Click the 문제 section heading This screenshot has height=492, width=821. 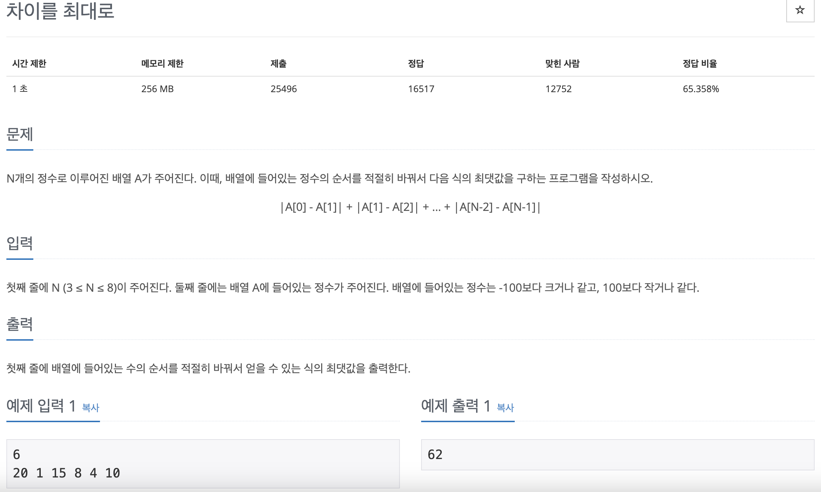pos(20,135)
